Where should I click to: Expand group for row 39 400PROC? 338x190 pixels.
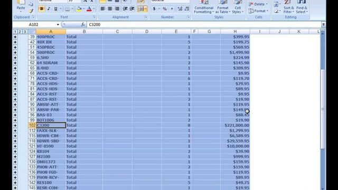point(15,37)
